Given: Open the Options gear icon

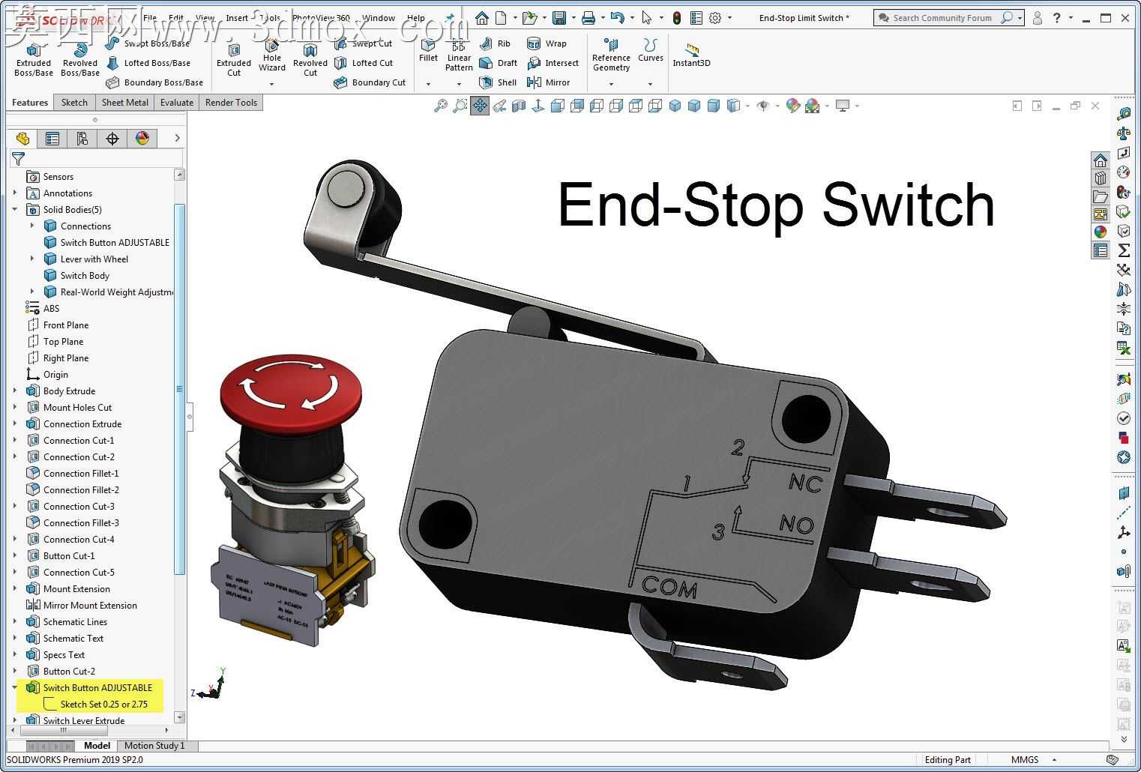Looking at the screenshot, I should [715, 18].
